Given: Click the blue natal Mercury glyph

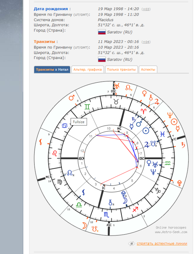Looking at the screenshot, I should point(132,126).
